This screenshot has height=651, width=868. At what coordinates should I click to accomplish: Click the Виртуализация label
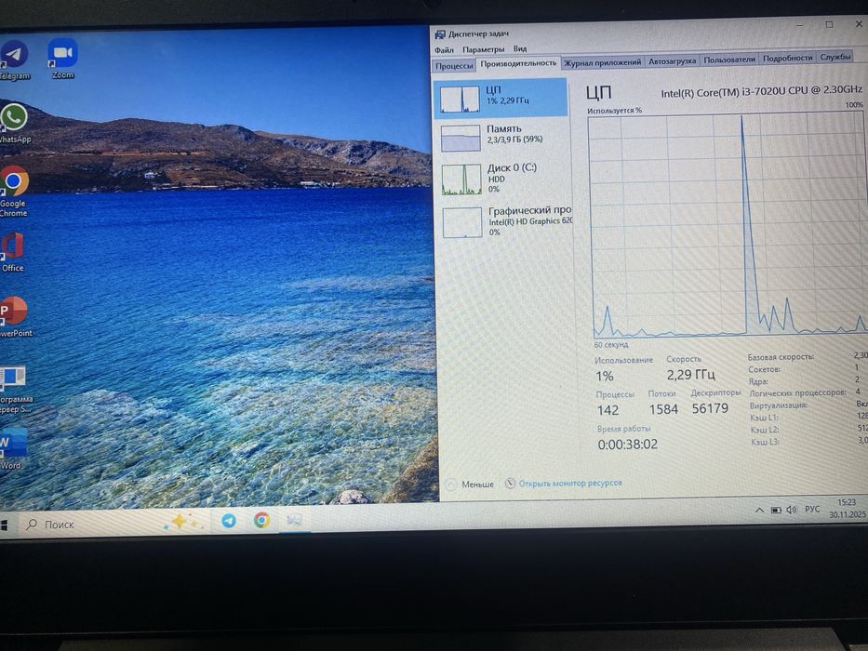pos(779,405)
